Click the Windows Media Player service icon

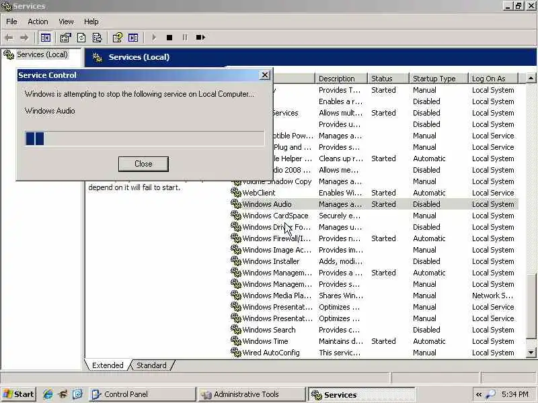[x=236, y=295]
